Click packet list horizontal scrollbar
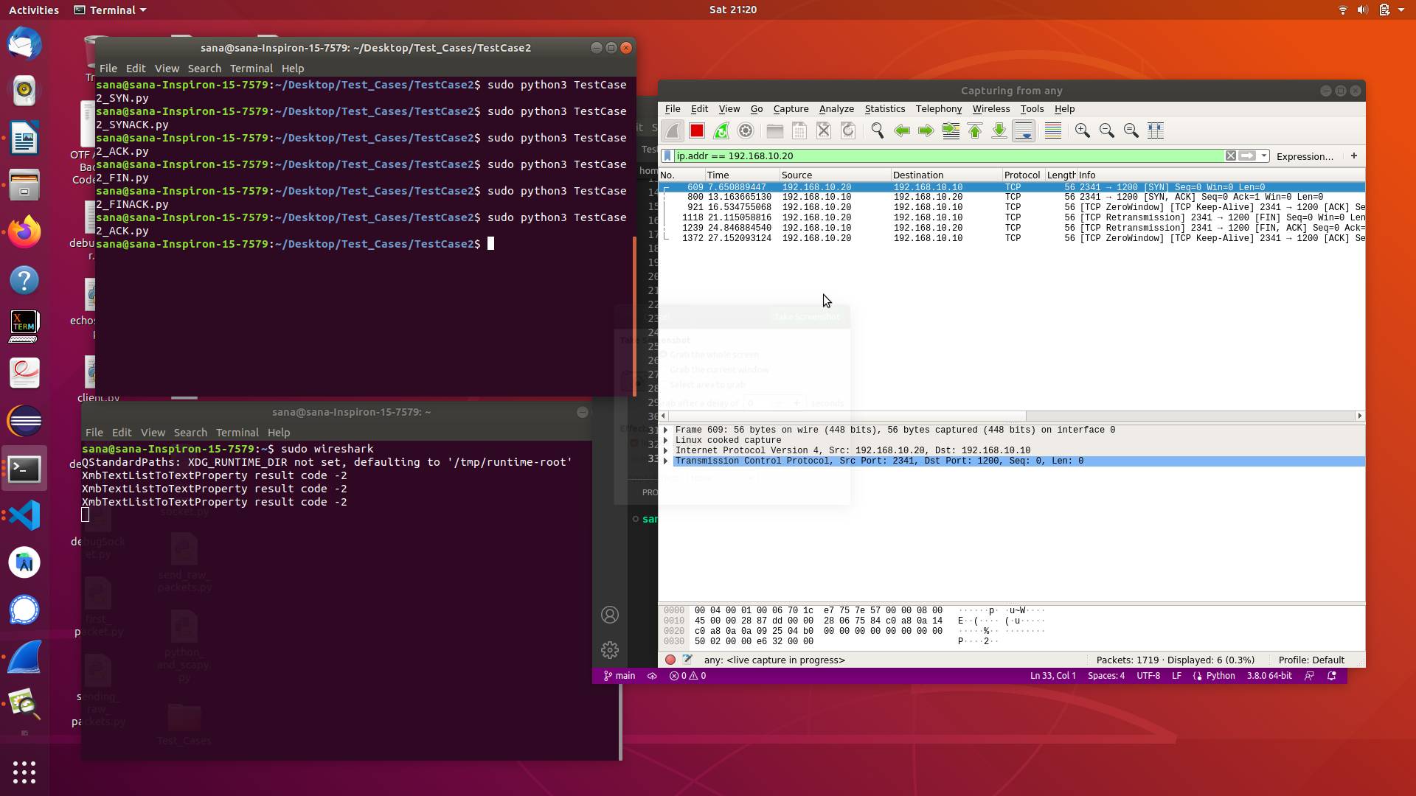This screenshot has height=796, width=1416. (847, 416)
